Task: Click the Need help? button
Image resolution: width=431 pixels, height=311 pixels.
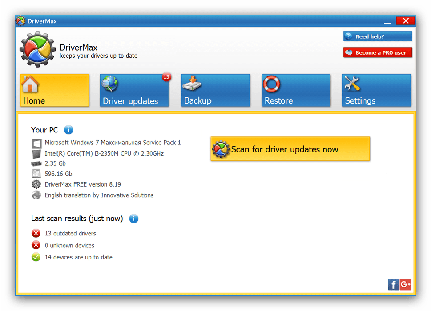Action: click(x=377, y=36)
